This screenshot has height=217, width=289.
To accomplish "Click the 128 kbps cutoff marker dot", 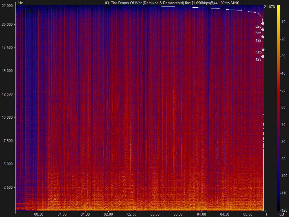I will click(x=263, y=57).
